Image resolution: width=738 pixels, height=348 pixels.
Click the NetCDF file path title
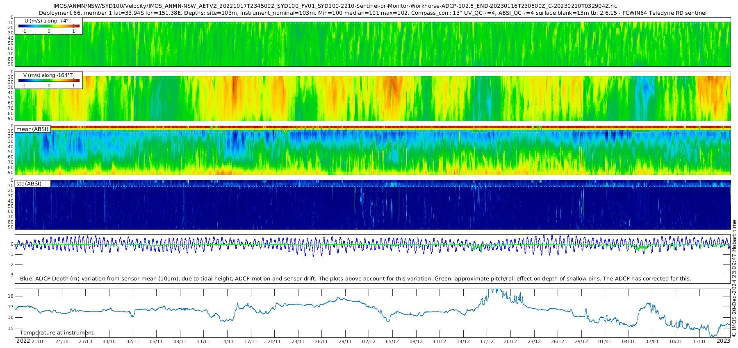335,6
